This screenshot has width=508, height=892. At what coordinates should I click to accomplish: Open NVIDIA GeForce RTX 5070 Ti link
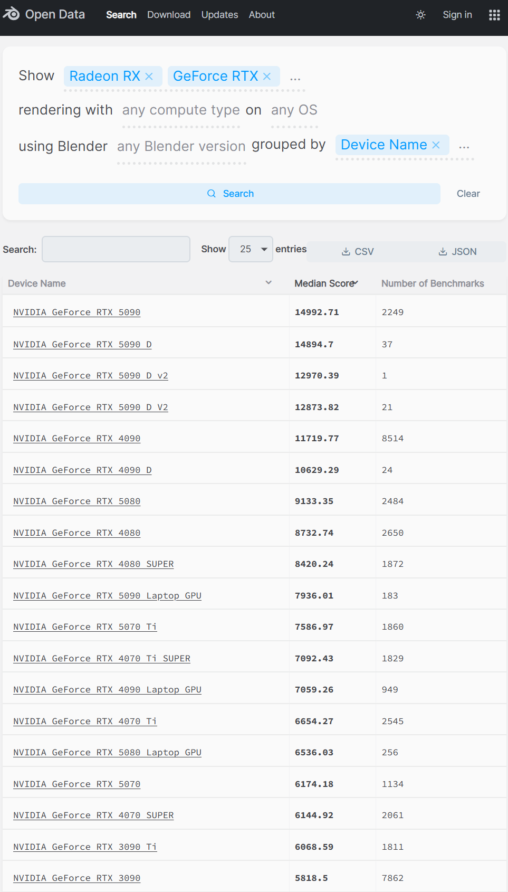(x=85, y=627)
